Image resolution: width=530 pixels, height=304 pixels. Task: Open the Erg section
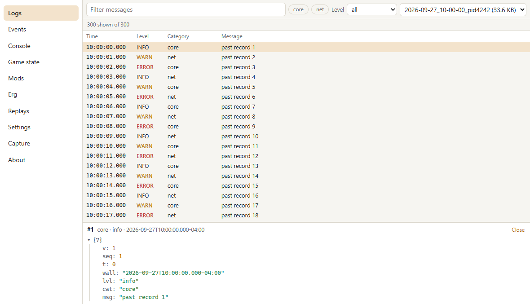coord(41,95)
